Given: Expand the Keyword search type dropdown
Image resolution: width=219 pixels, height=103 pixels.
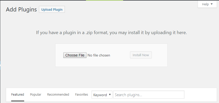Looking at the screenshot, I should click(102, 95).
